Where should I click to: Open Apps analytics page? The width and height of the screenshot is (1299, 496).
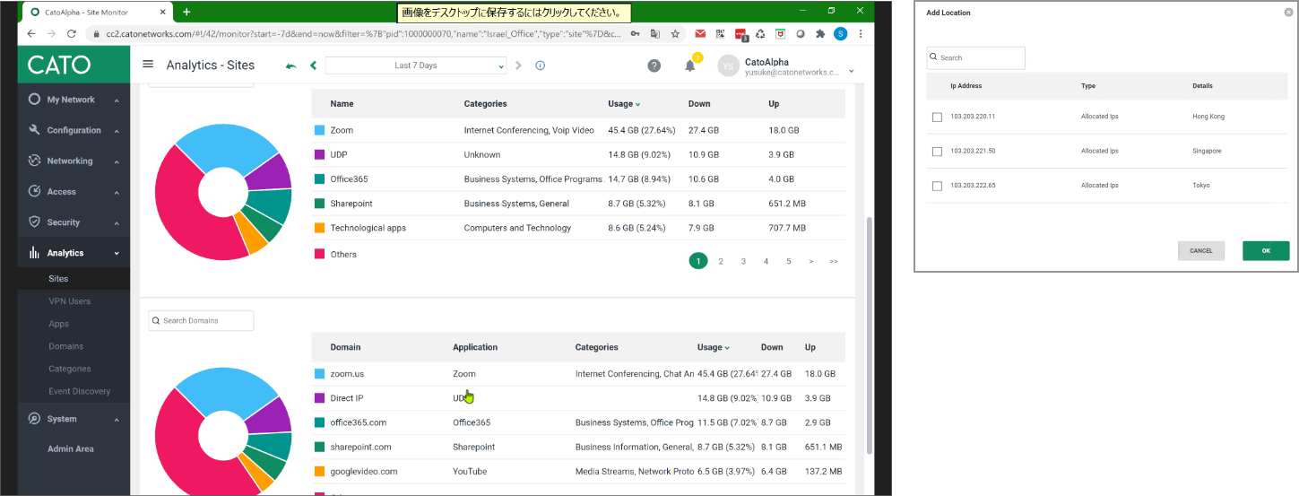pos(58,324)
